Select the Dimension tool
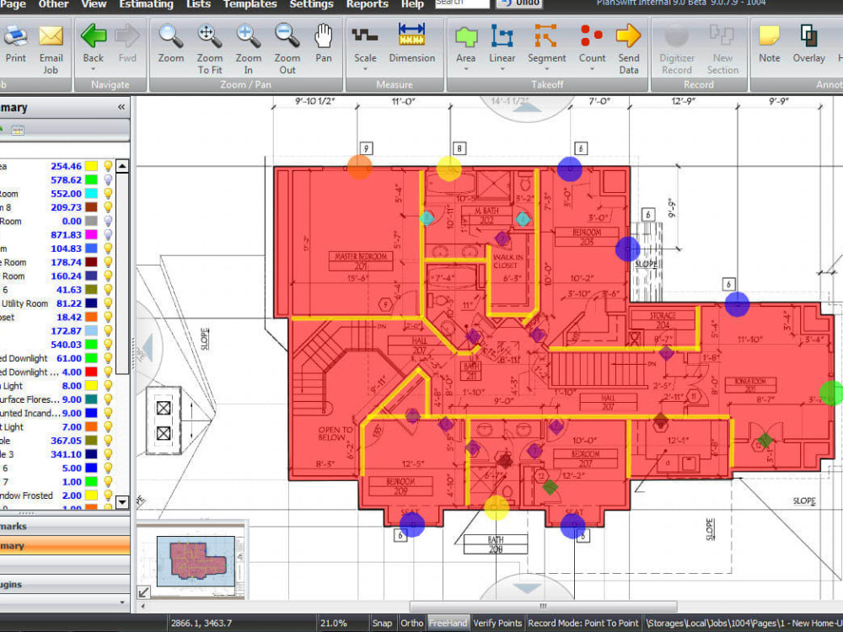Viewport: 843px width, 632px height. pos(412,35)
